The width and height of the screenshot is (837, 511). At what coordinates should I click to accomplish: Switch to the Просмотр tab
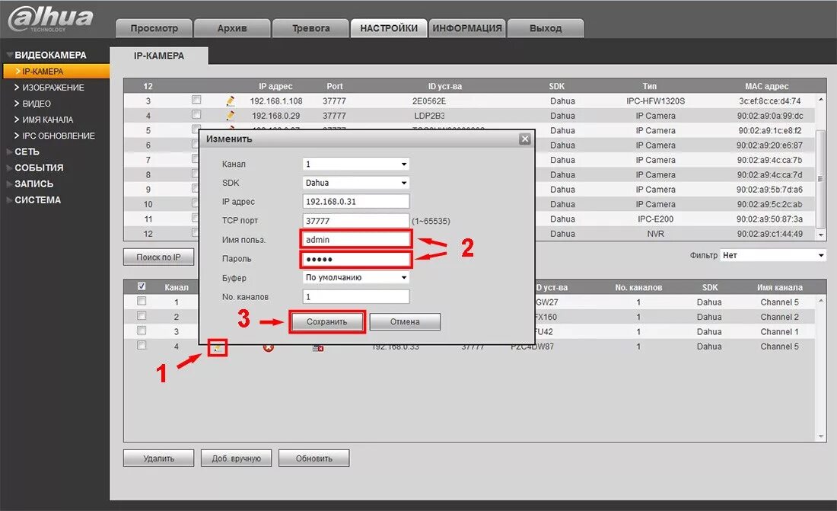click(x=154, y=28)
